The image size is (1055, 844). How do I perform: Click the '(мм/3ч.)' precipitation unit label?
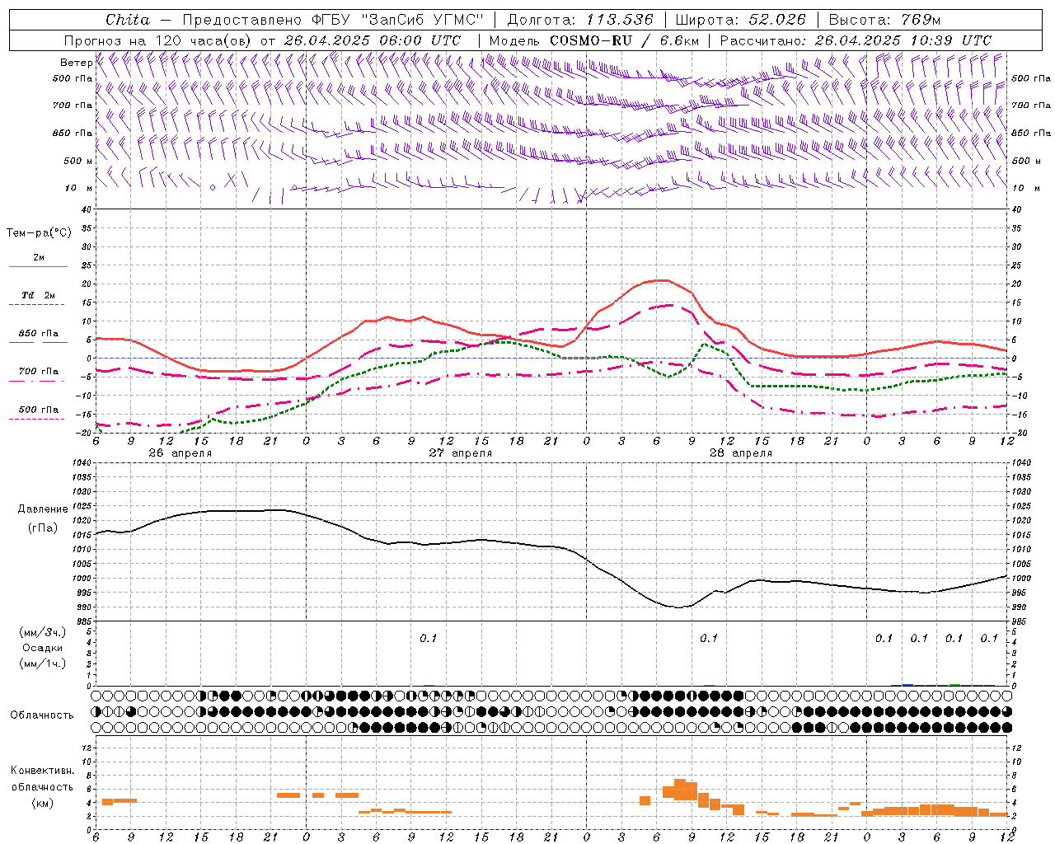coord(43,632)
